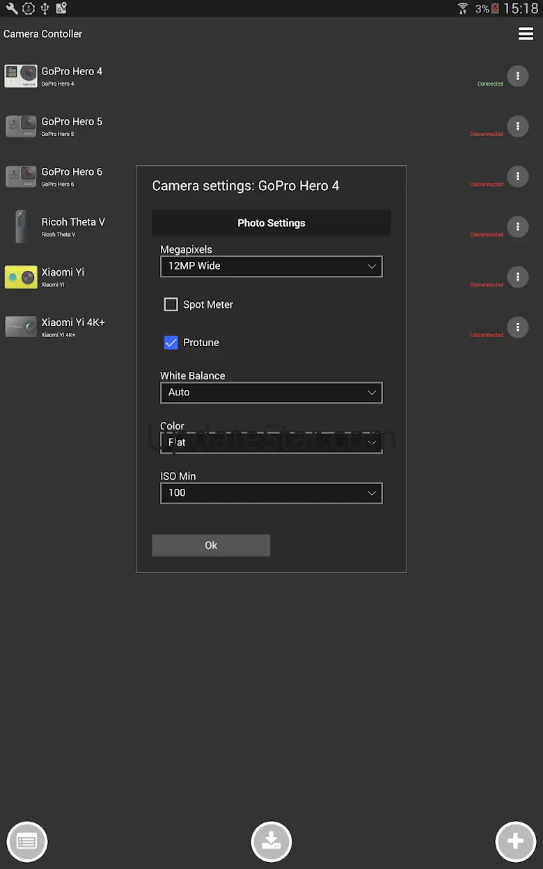This screenshot has height=869, width=543.
Task: Click Ricoh Theta V Disconnected status
Action: click(x=487, y=234)
